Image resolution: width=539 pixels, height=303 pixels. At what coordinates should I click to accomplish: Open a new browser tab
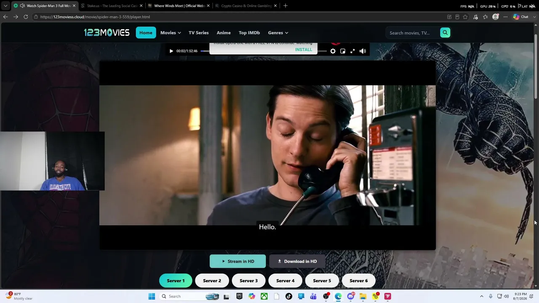pyautogui.click(x=286, y=6)
